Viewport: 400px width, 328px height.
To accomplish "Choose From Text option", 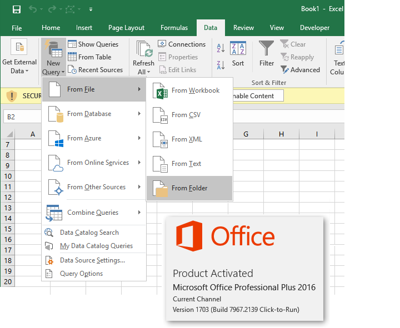I will [189, 164].
